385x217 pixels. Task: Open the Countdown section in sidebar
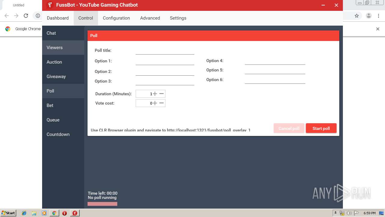(63, 134)
